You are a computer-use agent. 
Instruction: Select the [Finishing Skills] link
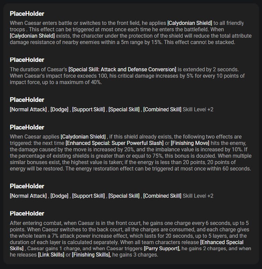[91, 255]
